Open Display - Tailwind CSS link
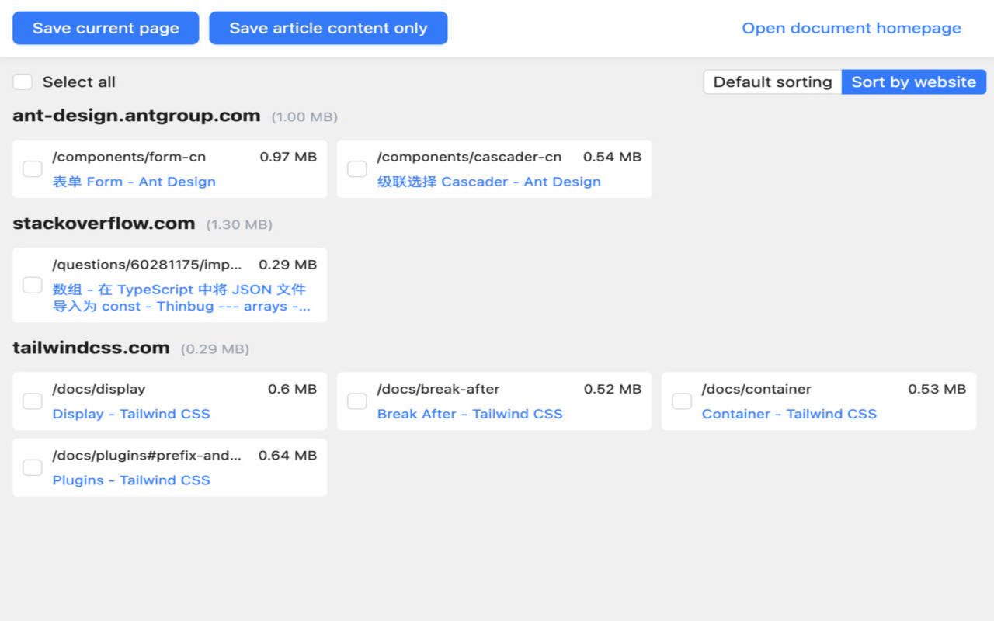Screen dimensions: 994x621 pyautogui.click(x=131, y=414)
